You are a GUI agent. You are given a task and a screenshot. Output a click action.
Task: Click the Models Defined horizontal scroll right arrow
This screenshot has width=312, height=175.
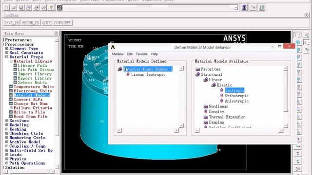pyautogui.click(x=176, y=130)
